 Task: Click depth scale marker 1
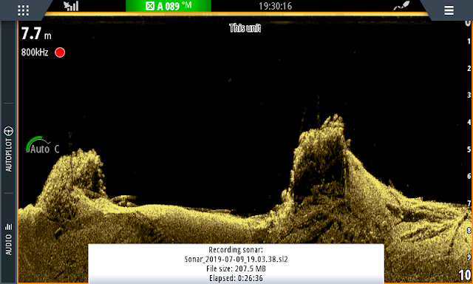coord(469,41)
